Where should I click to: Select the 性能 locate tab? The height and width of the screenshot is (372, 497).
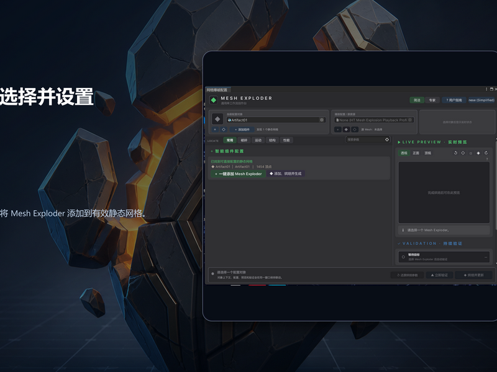click(286, 140)
